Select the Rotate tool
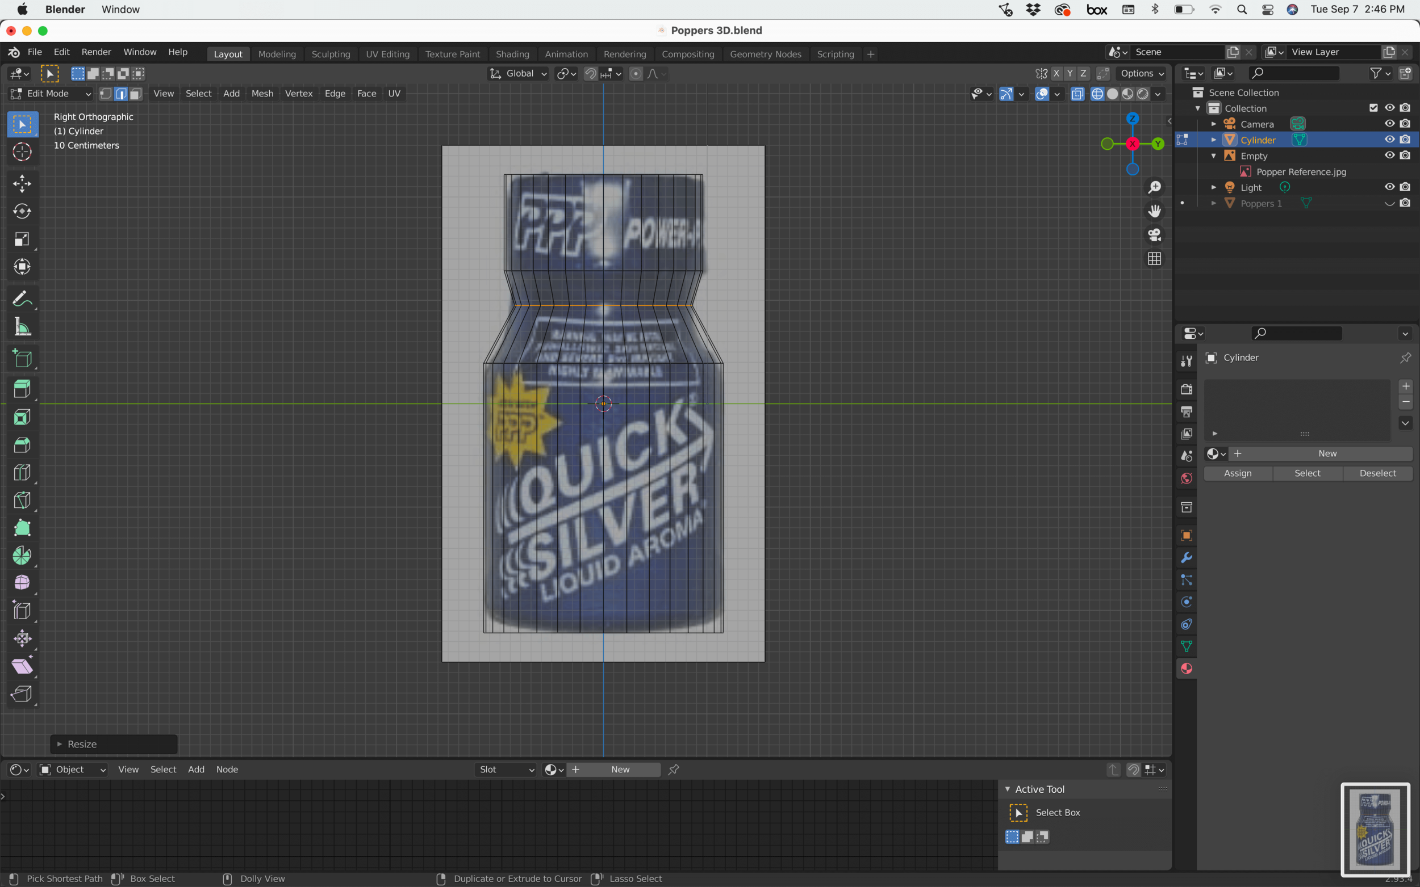The image size is (1420, 887). (x=22, y=211)
